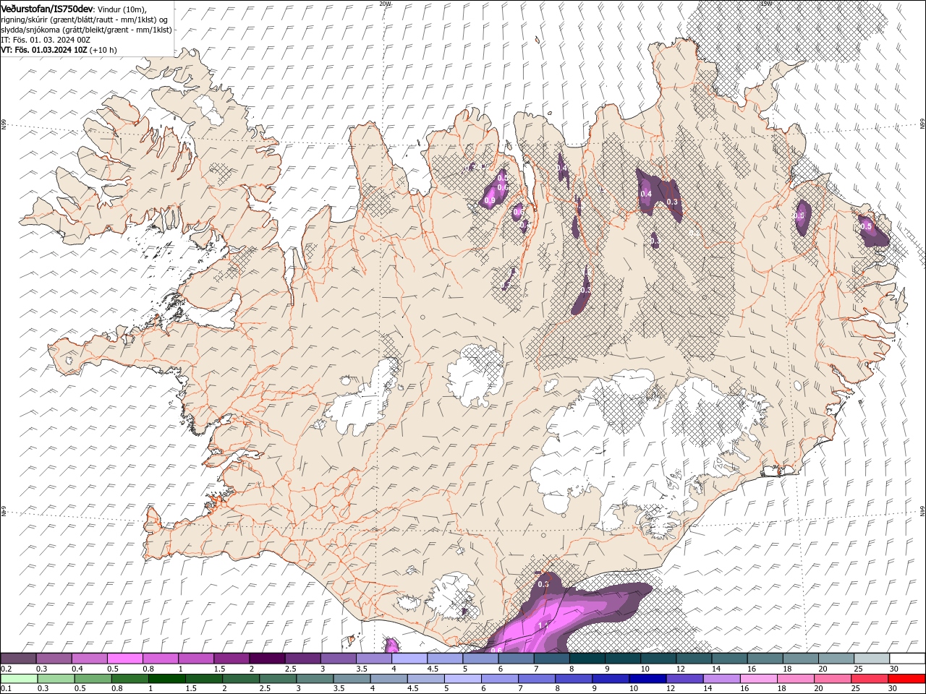The width and height of the screenshot is (926, 694).
Task: Click the 0.1 label in the bottom legend
Action: point(6,689)
